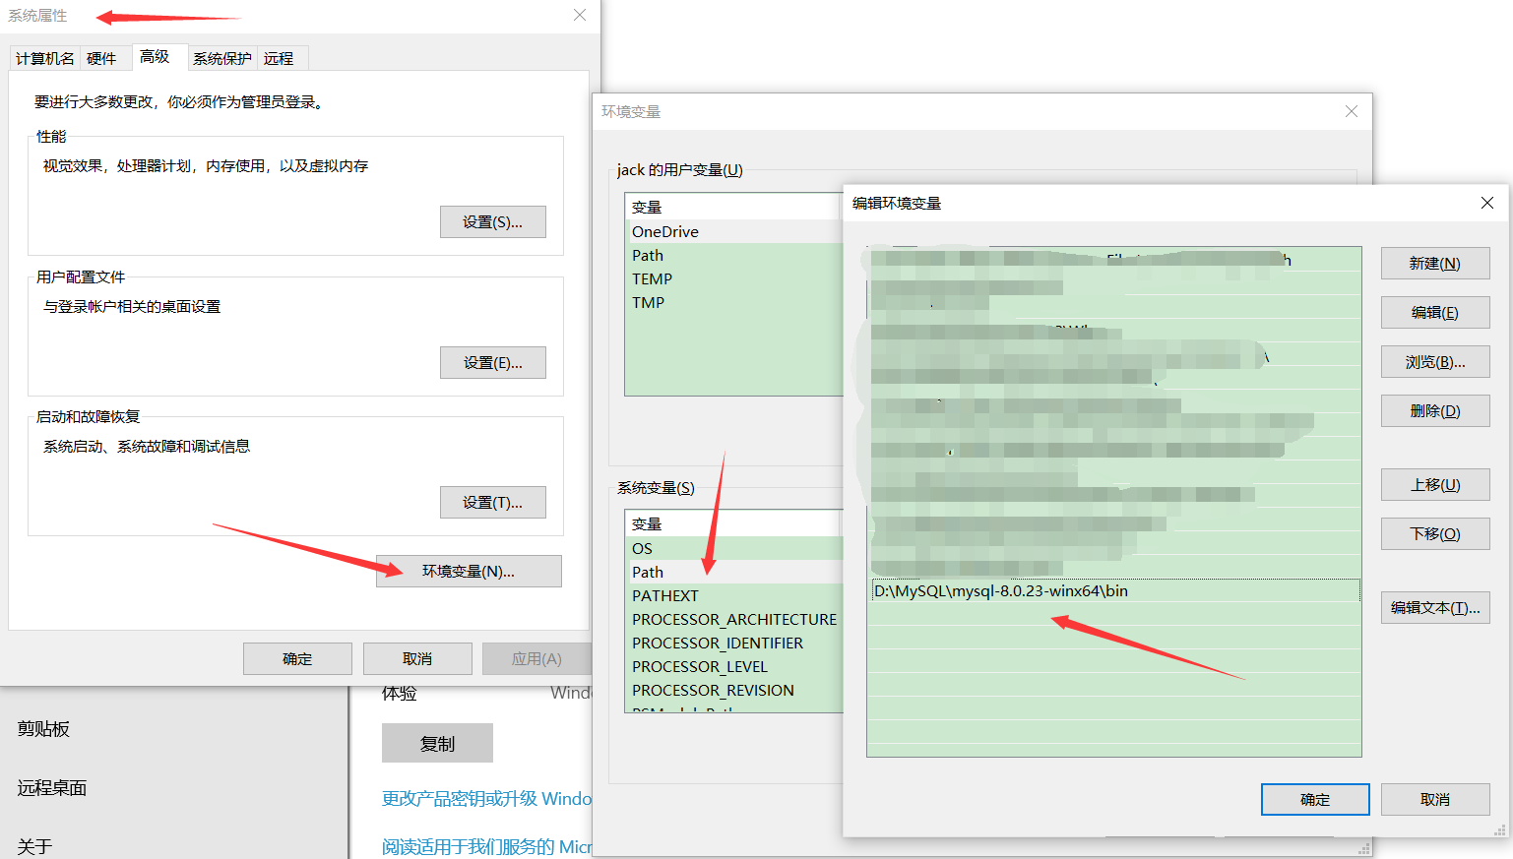Select the D:\MySQL\mysql-8.0.23-winx64\bin entry

coord(1114,590)
